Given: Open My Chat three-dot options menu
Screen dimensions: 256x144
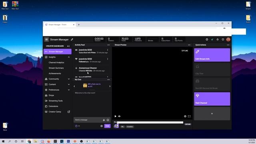Looking at the screenshot, I should click(x=108, y=80).
